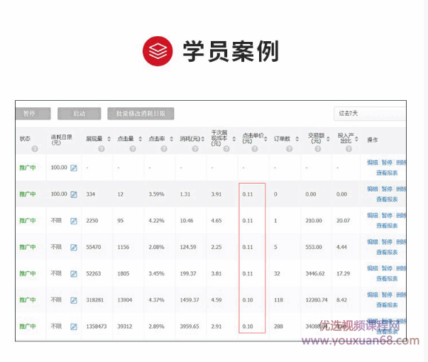
Task: Click the 20.07 ROI cell
Action: click(343, 221)
